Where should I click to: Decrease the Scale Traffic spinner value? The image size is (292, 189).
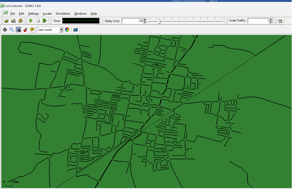270,22
